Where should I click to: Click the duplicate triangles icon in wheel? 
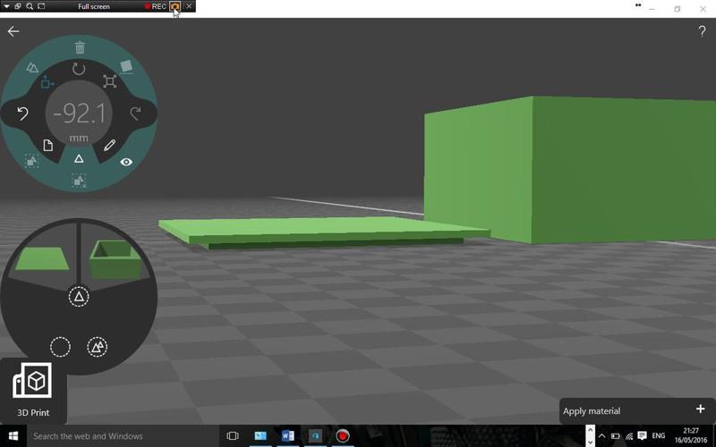pyautogui.click(x=32, y=68)
